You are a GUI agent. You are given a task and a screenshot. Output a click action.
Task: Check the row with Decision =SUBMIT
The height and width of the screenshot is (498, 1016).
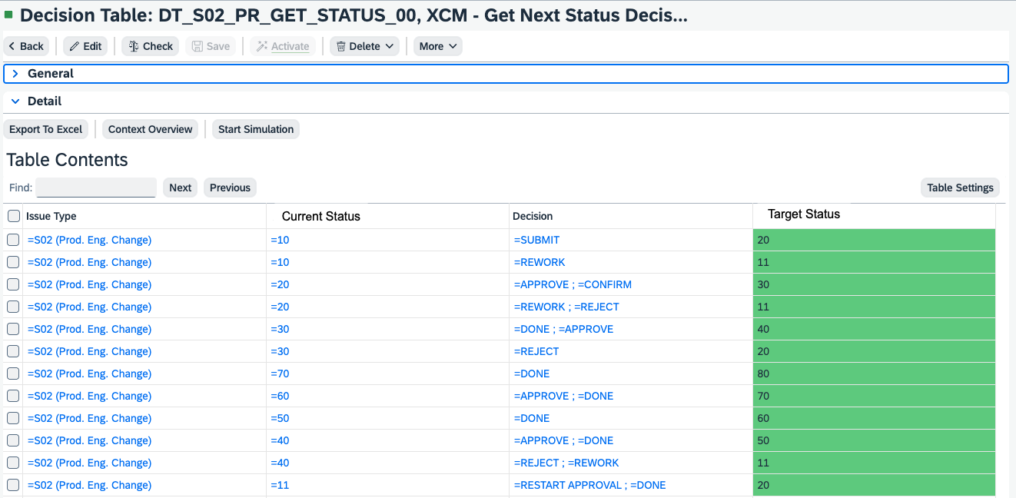coord(13,240)
